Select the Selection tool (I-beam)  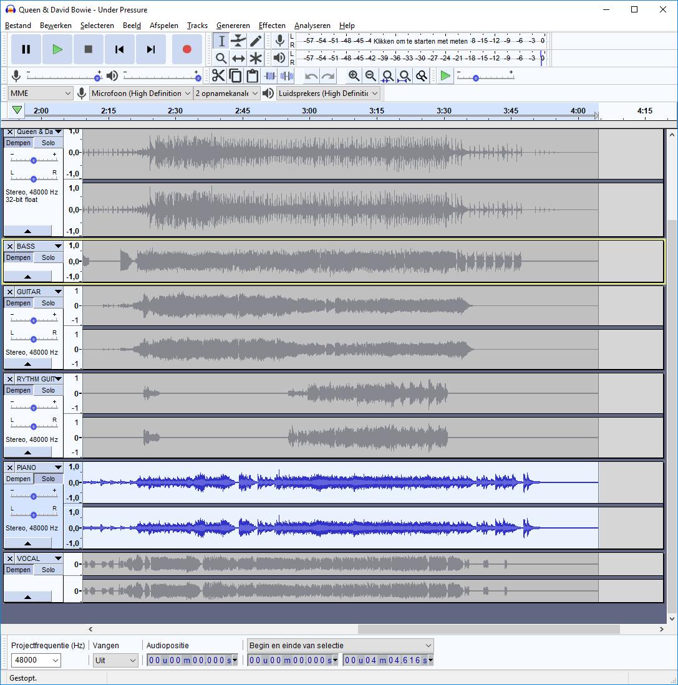coord(220,41)
